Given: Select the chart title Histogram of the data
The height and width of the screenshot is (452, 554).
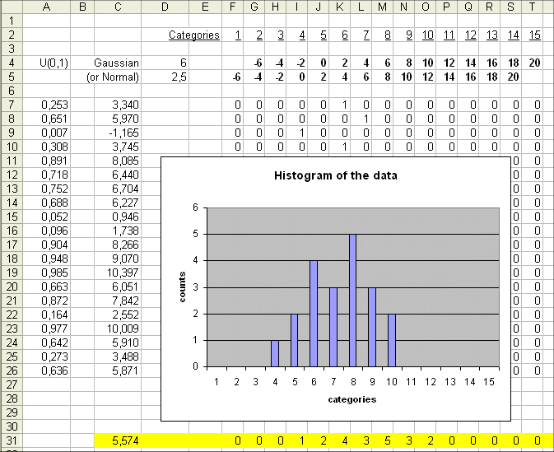Looking at the screenshot, I should tap(341, 177).
